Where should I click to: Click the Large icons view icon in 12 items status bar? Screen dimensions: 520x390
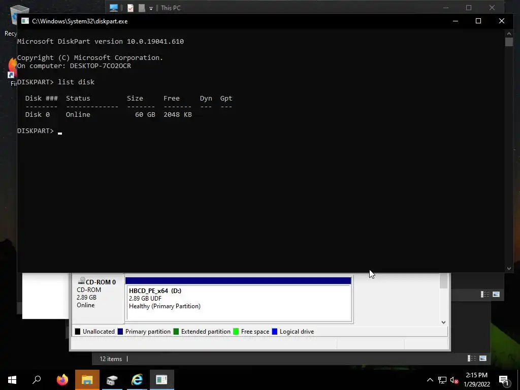pyautogui.click(x=483, y=358)
